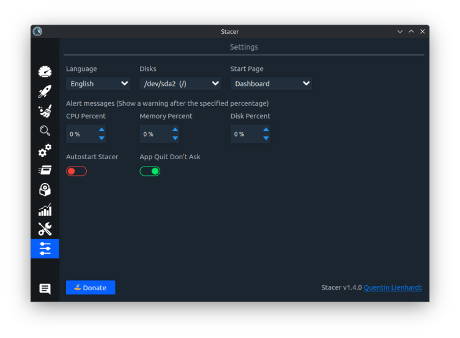Go to System Cleaner broom icon
Viewport: 460px width, 338px height.
pos(45,111)
